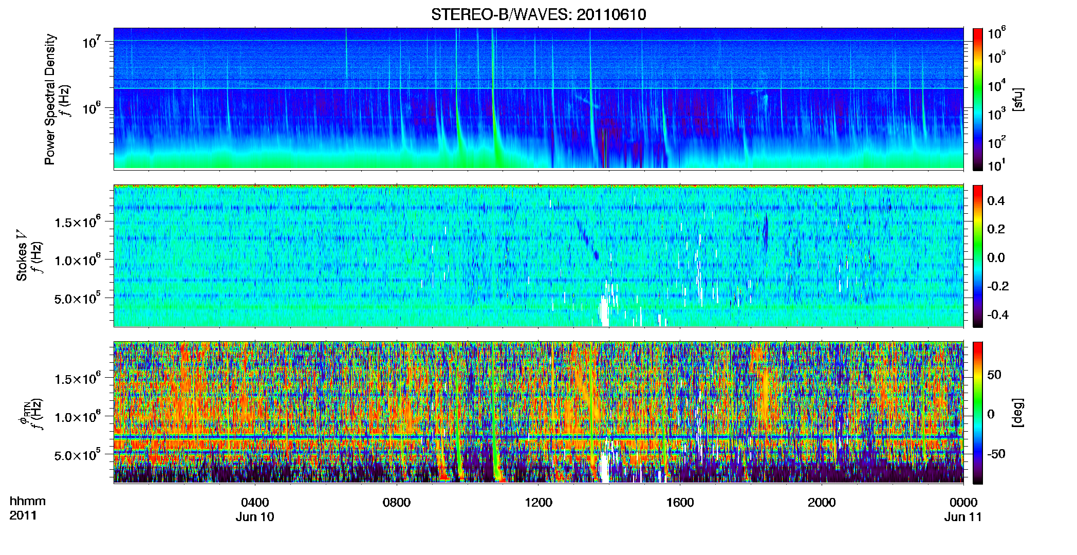Click inside the power spectral density spectrogram
This screenshot has width=1077, height=555.
pos(538,99)
